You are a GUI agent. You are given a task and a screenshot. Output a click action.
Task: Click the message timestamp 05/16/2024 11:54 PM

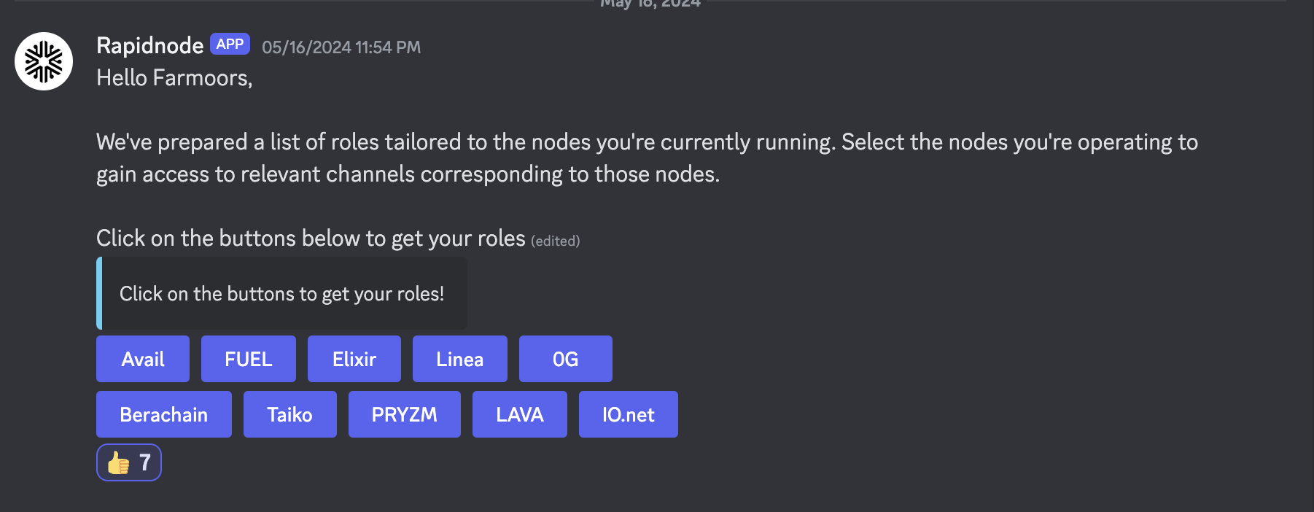(341, 47)
